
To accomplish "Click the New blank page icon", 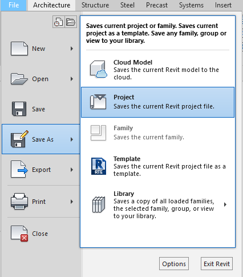I will pos(19,49).
